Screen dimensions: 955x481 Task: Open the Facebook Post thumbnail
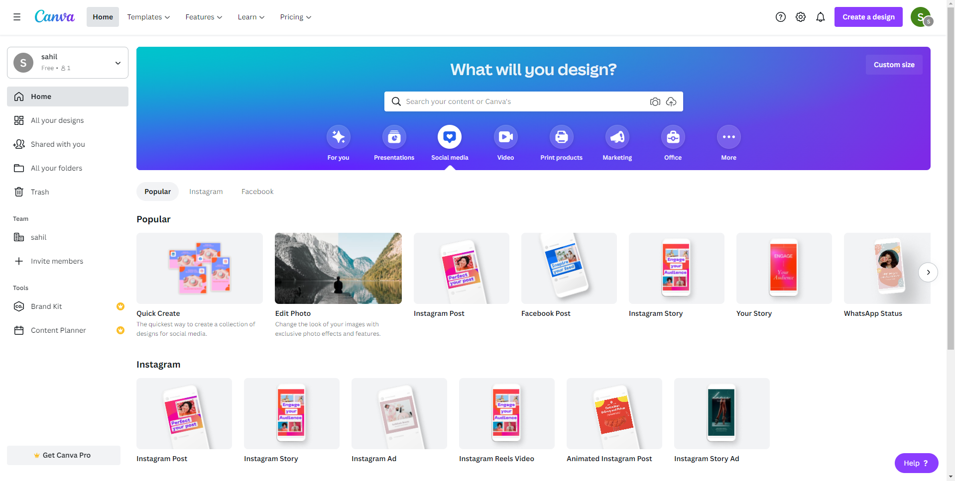coord(569,268)
